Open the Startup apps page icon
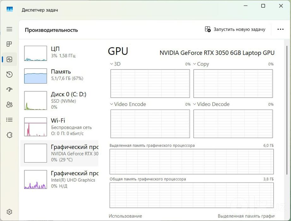 coord(9,89)
